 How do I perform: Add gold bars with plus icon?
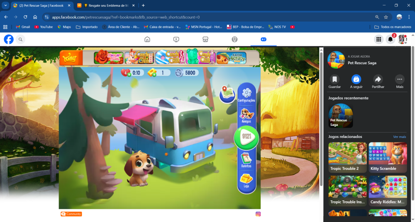(154, 75)
